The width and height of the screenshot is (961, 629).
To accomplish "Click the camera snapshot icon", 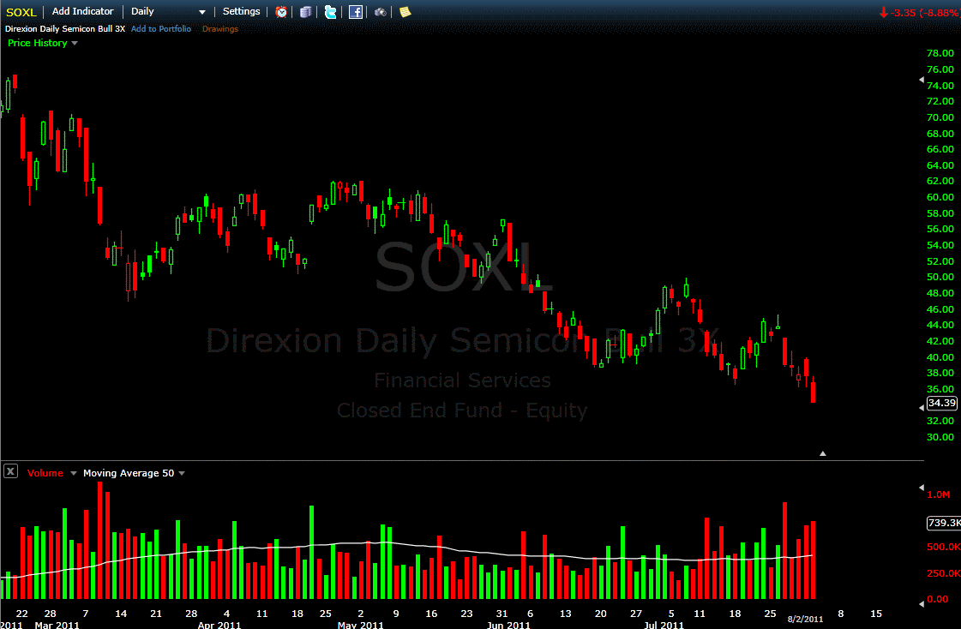I will coord(381,12).
